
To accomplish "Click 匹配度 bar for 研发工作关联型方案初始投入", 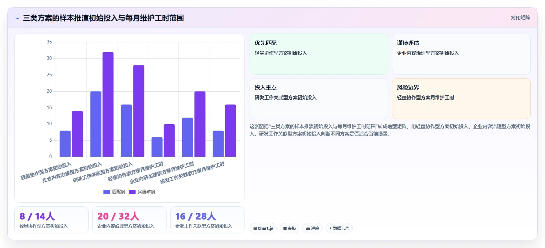I will pos(126,131).
